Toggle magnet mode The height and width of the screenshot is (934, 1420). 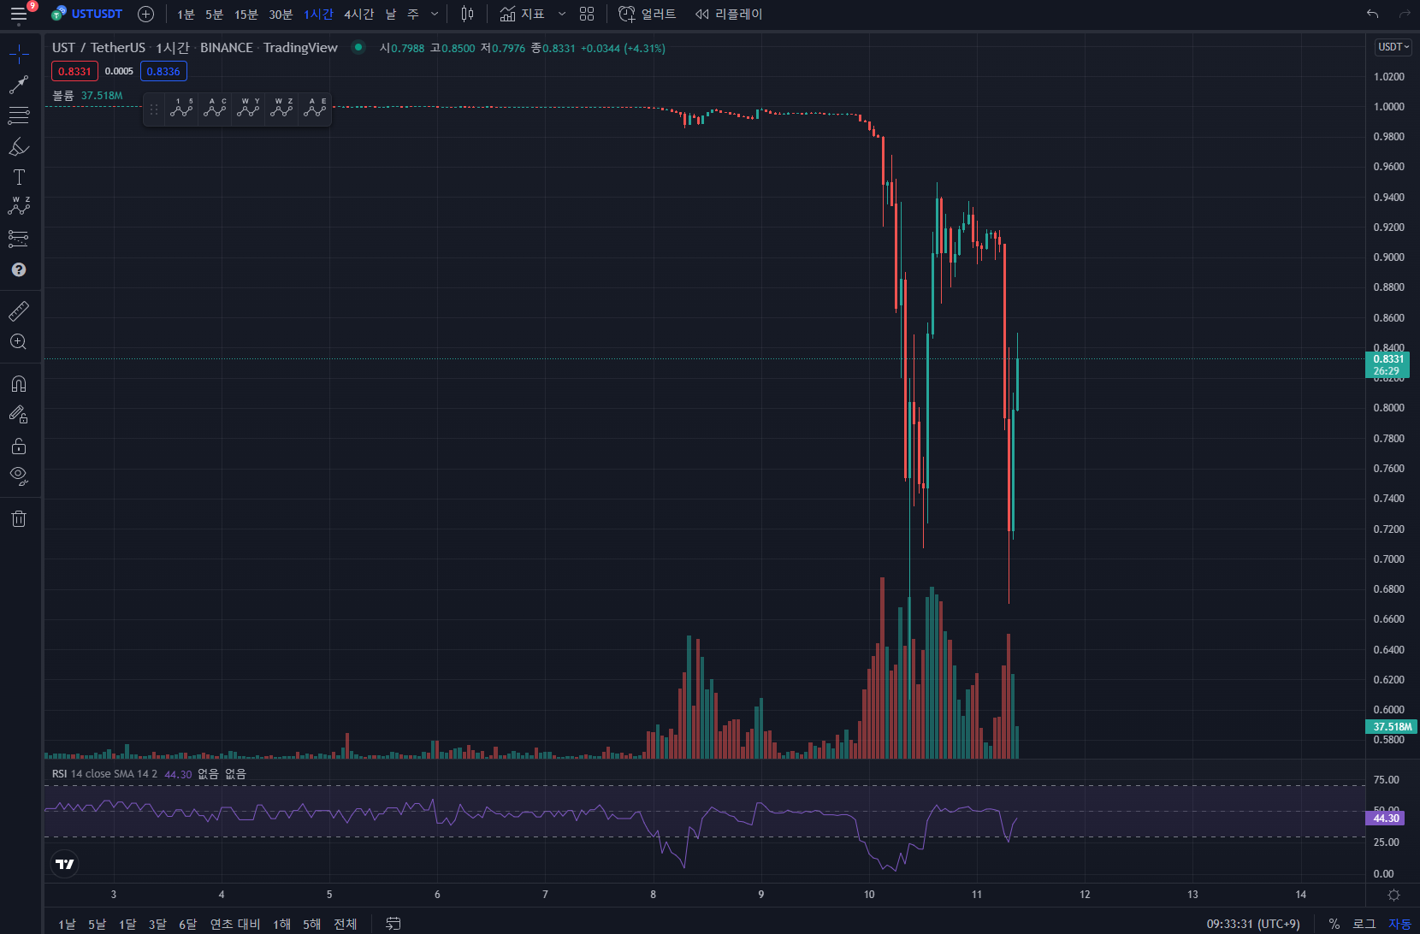(x=19, y=383)
